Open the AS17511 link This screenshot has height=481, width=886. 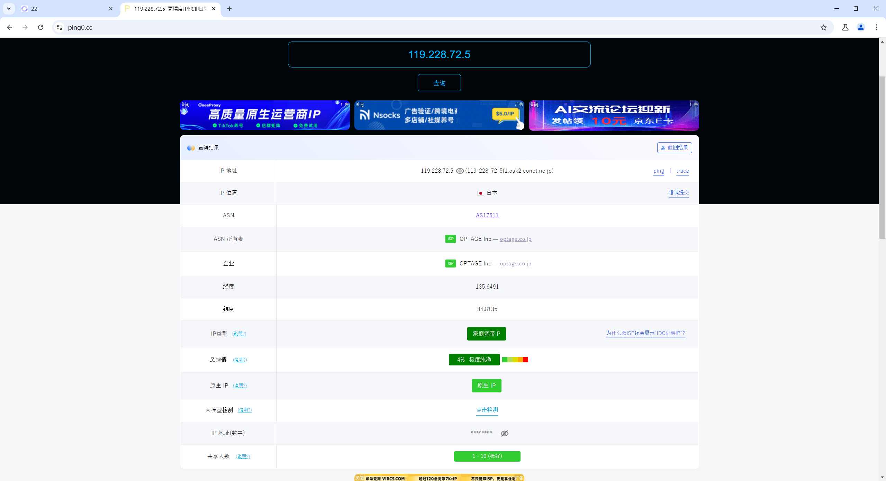click(487, 215)
